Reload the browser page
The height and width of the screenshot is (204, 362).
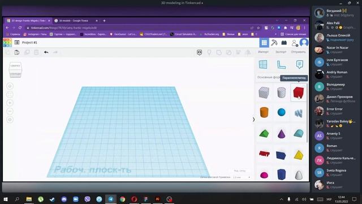click(20, 28)
